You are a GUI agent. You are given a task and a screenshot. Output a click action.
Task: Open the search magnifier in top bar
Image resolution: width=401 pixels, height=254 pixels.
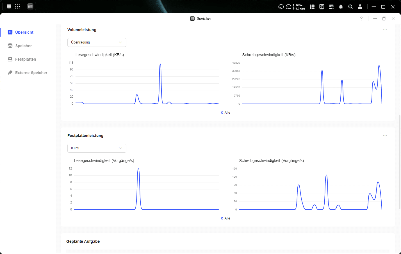click(x=350, y=7)
